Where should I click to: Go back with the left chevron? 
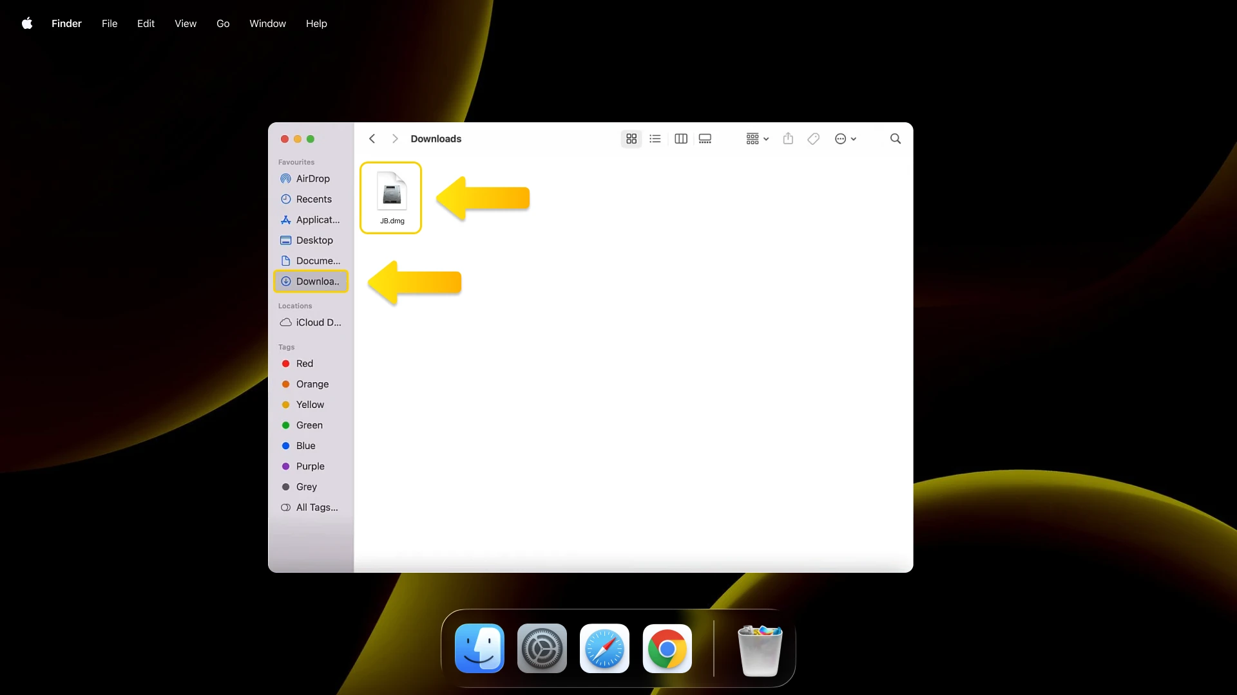372,138
